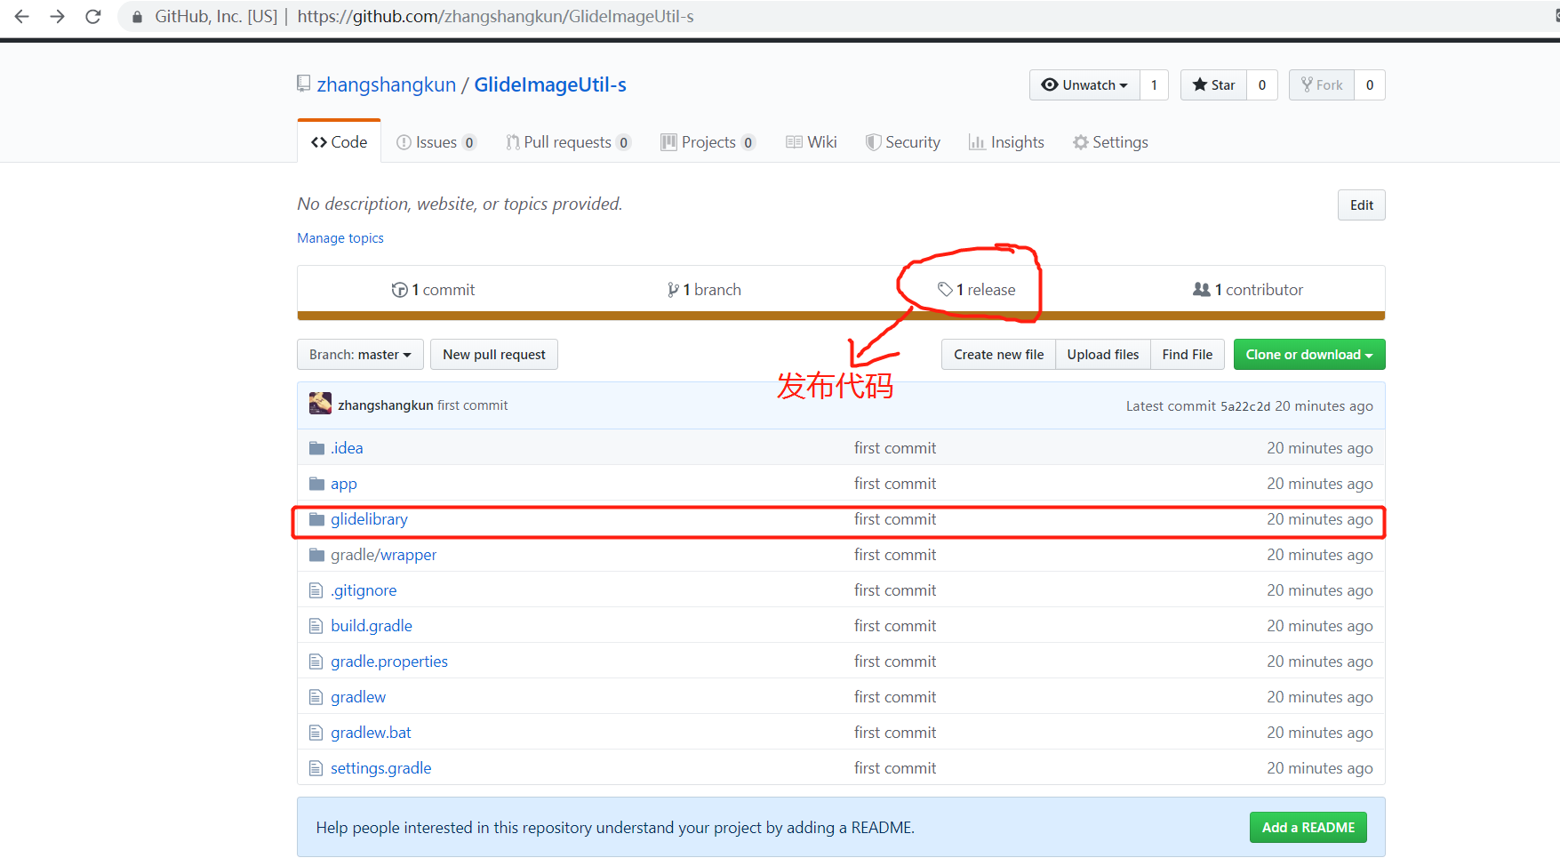Click the Insights graph icon
This screenshot has height=866, width=1560.
coord(977,141)
